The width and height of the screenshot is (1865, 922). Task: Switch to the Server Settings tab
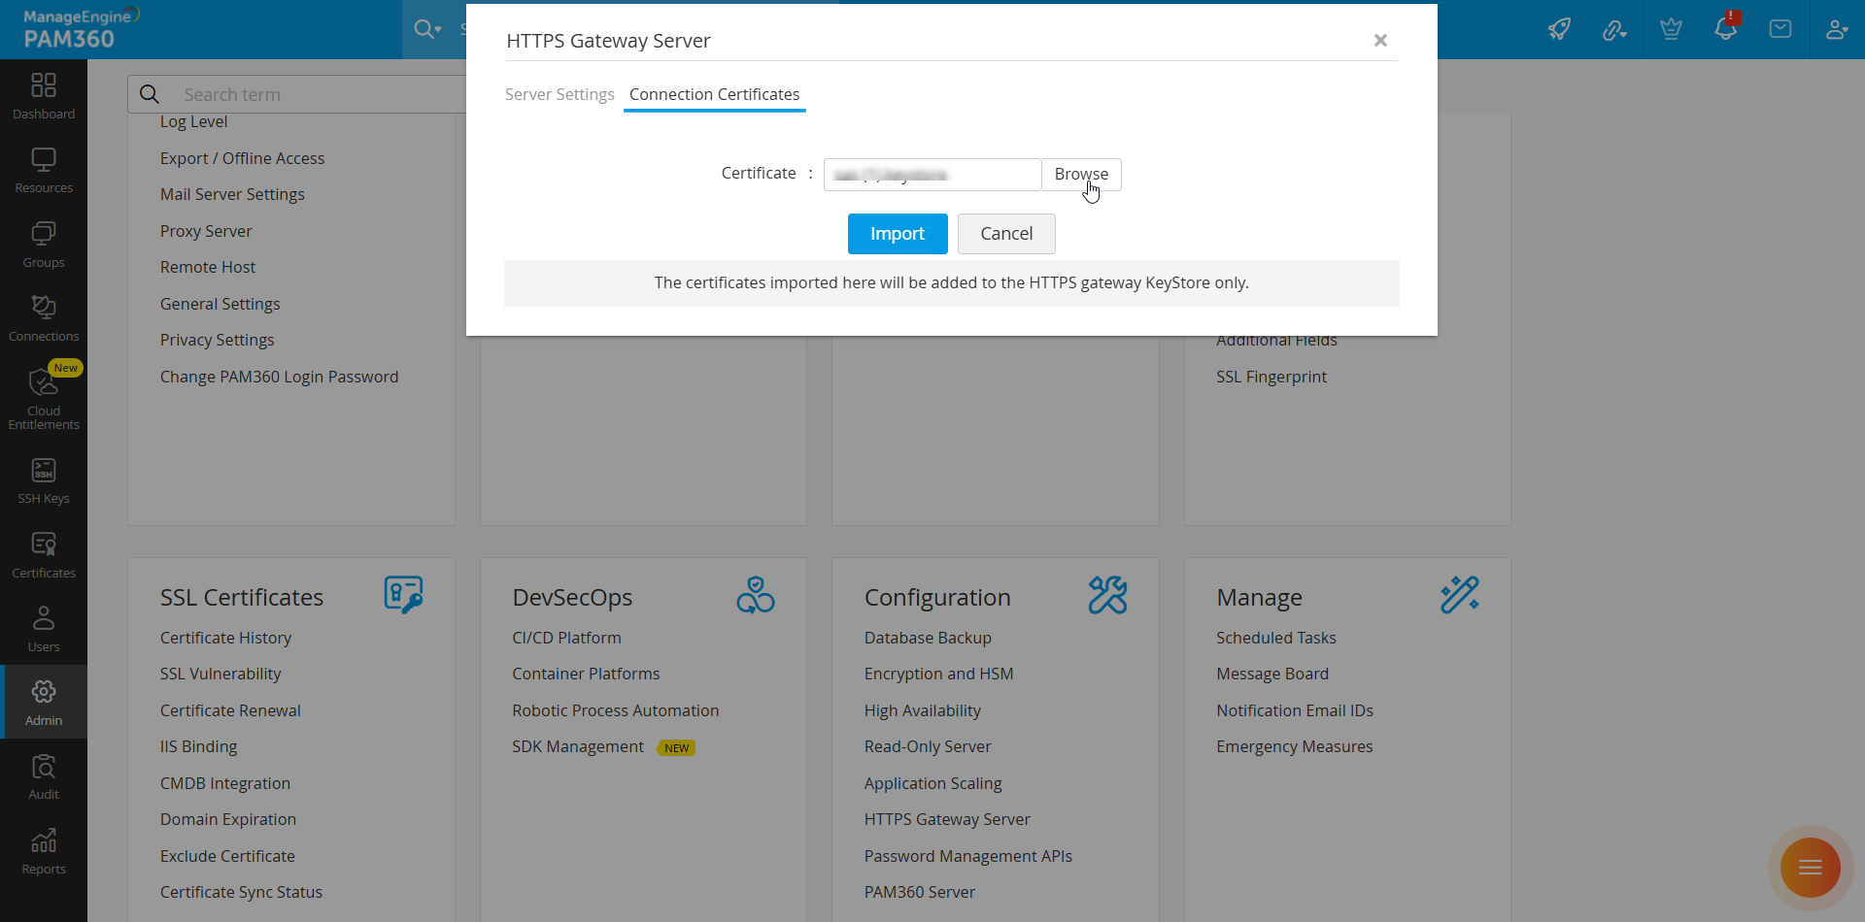[559, 94]
